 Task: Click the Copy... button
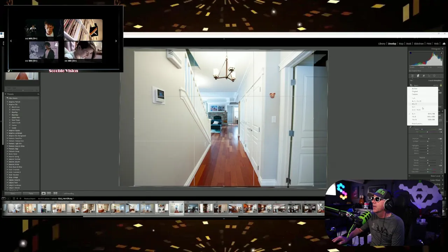13,193
